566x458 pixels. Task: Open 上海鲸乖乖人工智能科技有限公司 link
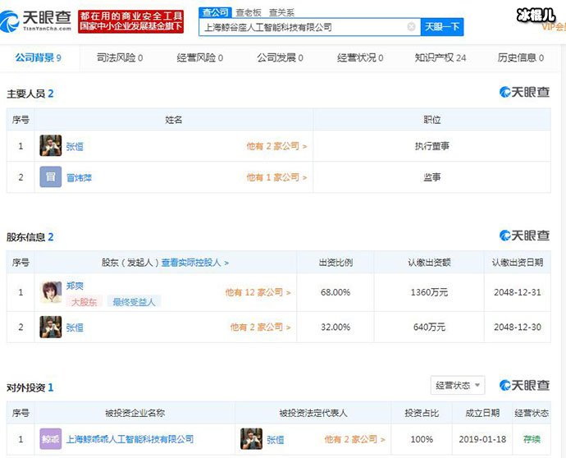coord(130,439)
